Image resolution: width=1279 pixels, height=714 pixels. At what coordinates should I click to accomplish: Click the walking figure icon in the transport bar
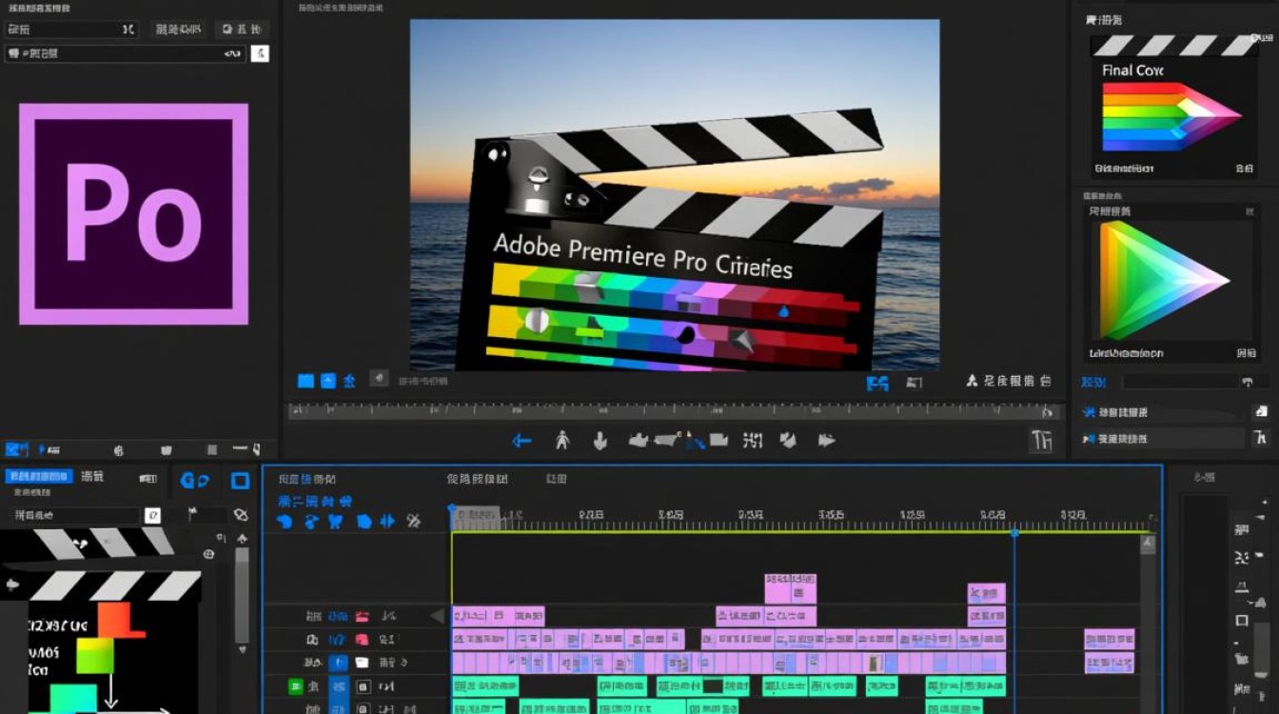pyautogui.click(x=562, y=440)
